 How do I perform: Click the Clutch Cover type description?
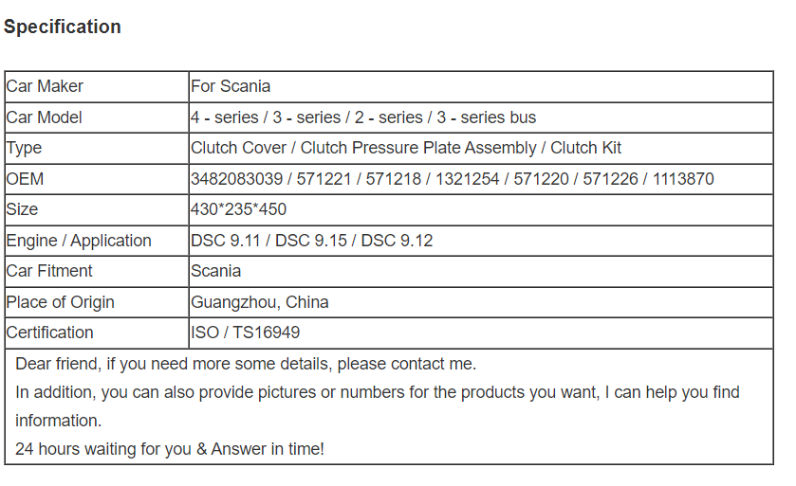406,148
